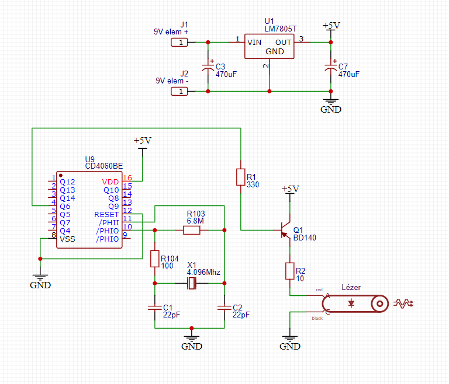Image resolution: width=449 pixels, height=384 pixels.
Task: Click the Q6 pin label on U9
Action: click(x=65, y=207)
